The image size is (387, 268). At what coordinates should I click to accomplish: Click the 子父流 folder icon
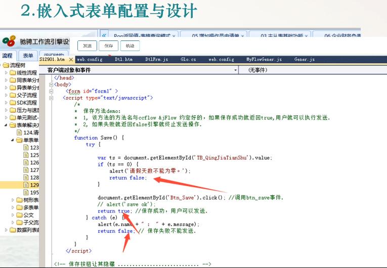pos(19,222)
